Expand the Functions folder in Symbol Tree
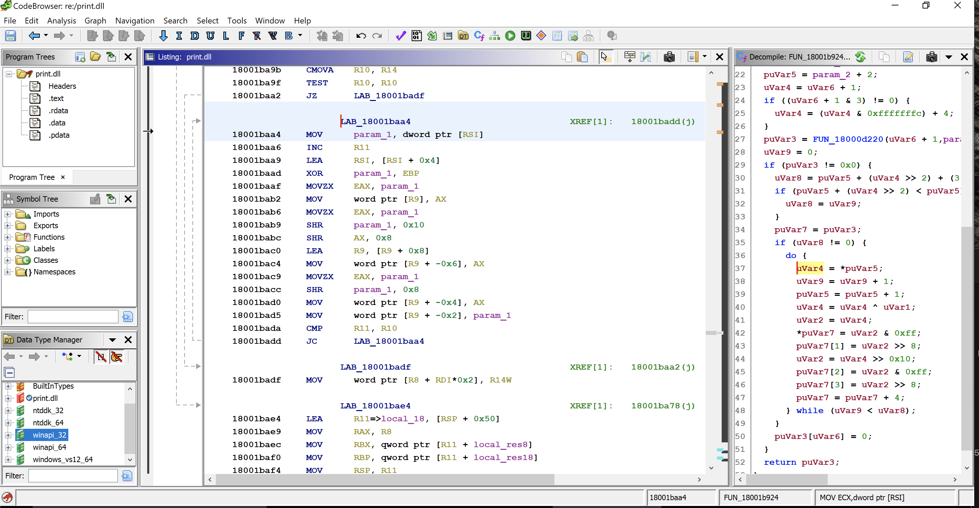The height and width of the screenshot is (508, 979). [x=7, y=237]
